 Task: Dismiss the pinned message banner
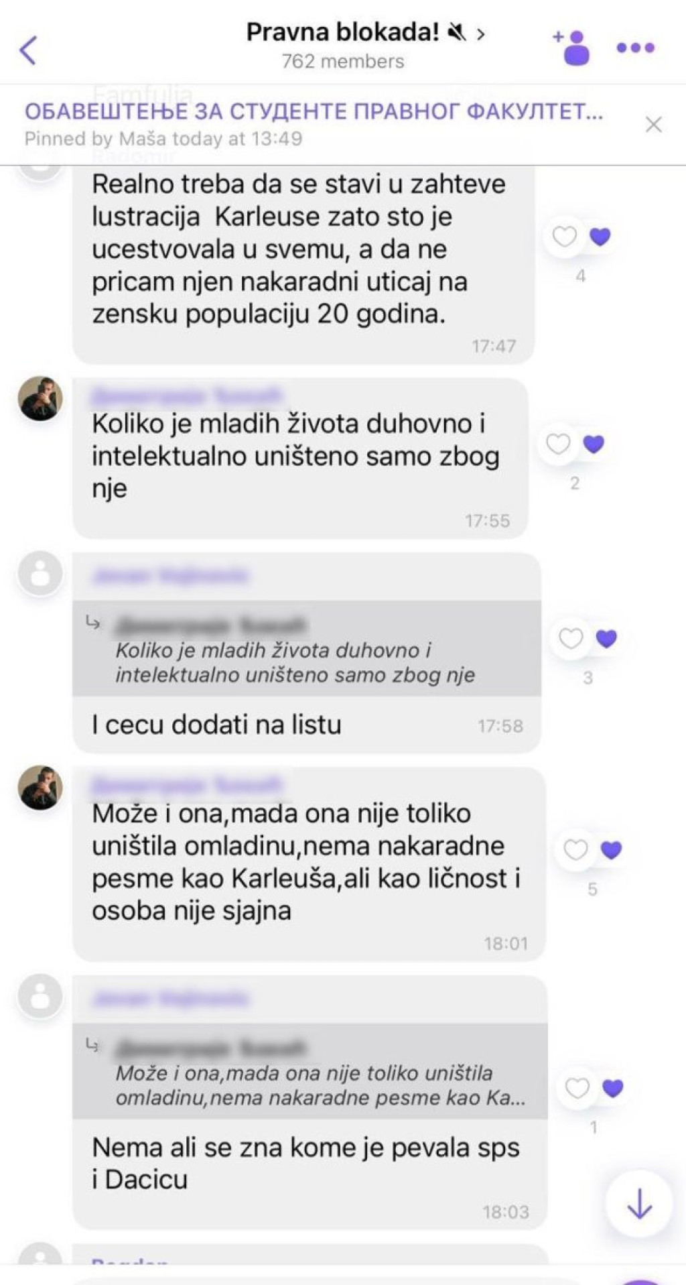653,124
